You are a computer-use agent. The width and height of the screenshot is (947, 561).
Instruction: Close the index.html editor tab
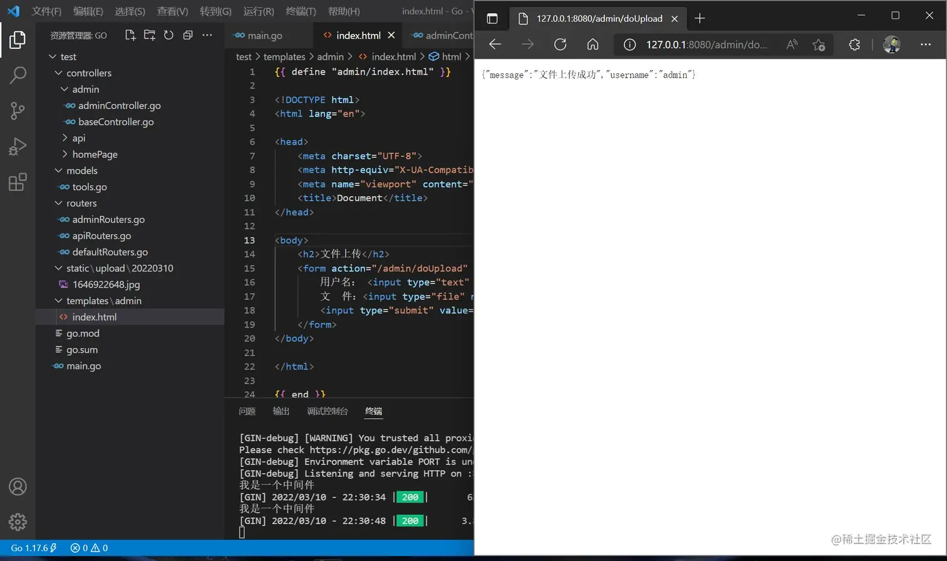click(391, 36)
